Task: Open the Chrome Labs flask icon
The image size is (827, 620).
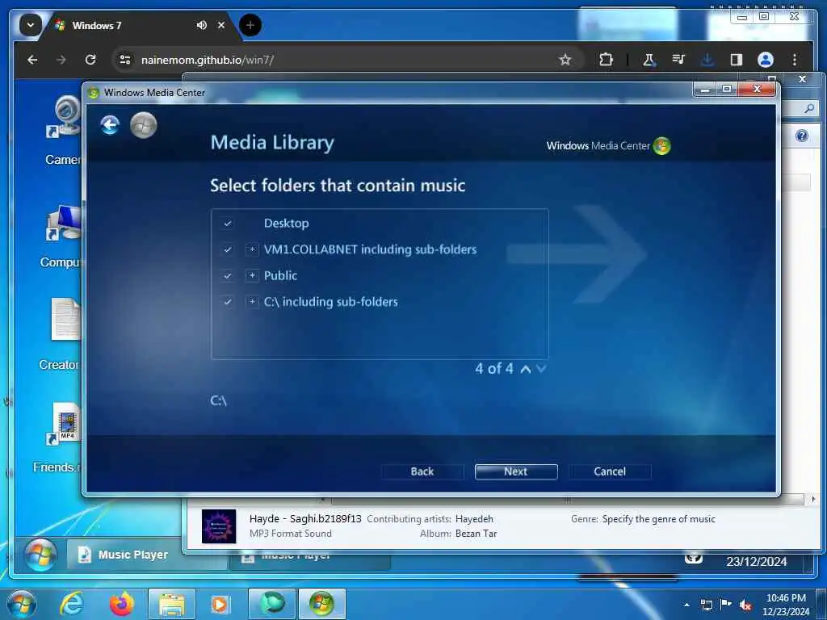Action: [649, 60]
